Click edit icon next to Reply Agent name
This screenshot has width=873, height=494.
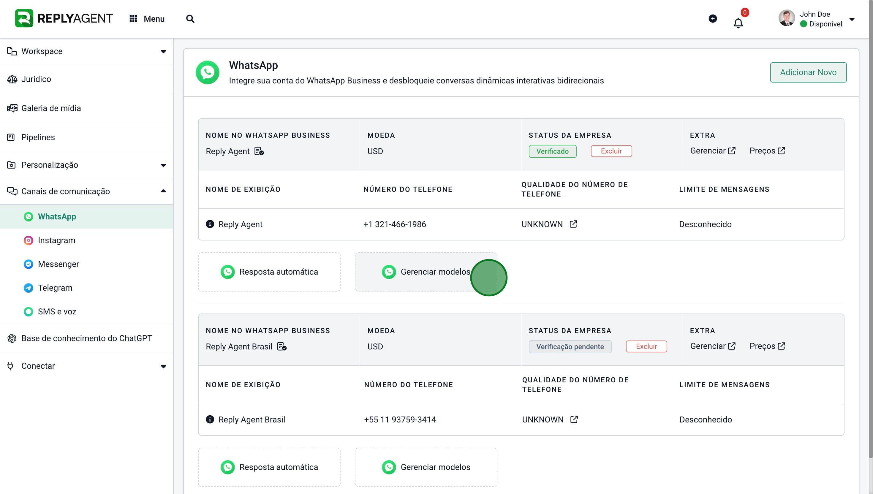coord(259,151)
